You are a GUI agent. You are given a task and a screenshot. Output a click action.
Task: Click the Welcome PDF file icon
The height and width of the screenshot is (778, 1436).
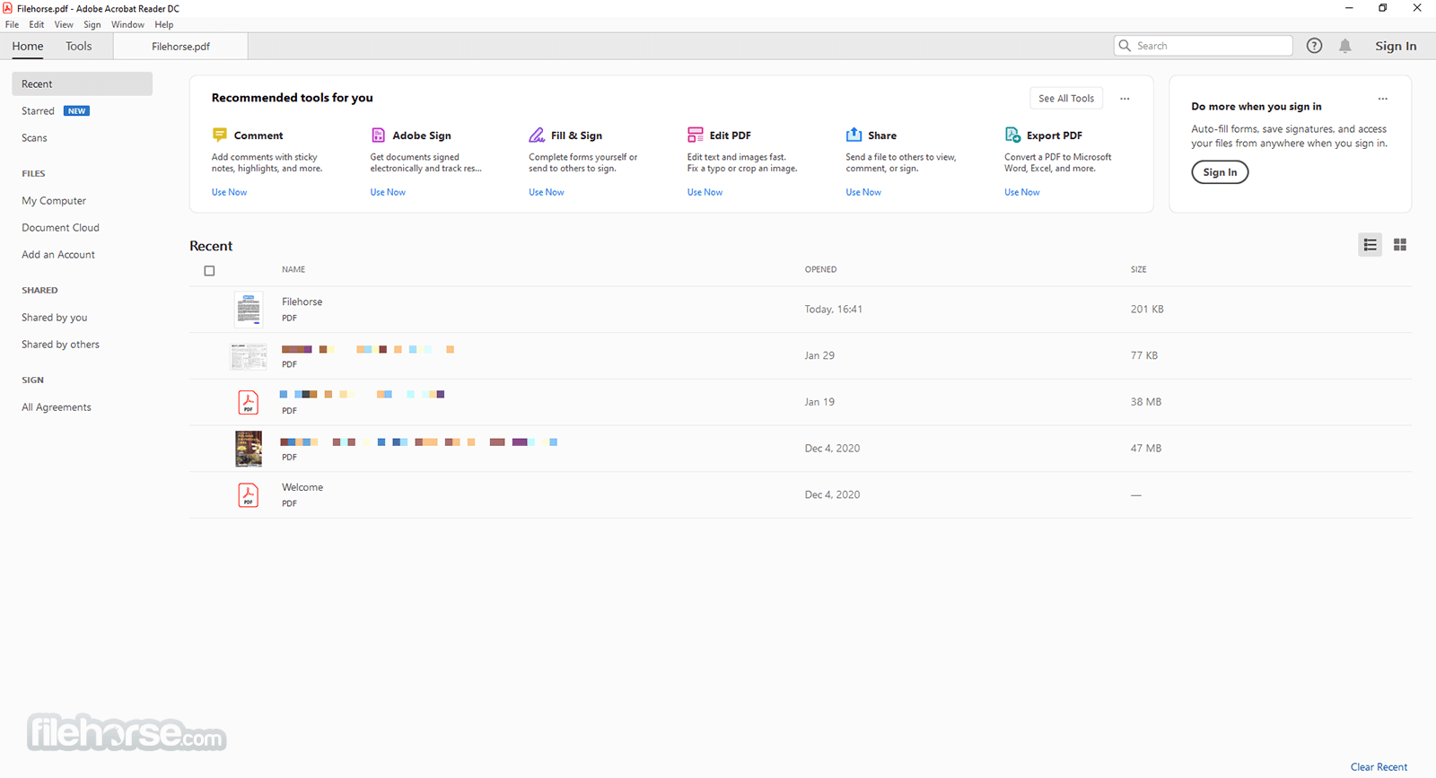249,494
